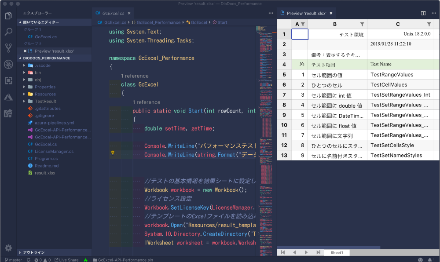Open more actions for the GcExcel.cs group

click(271, 13)
